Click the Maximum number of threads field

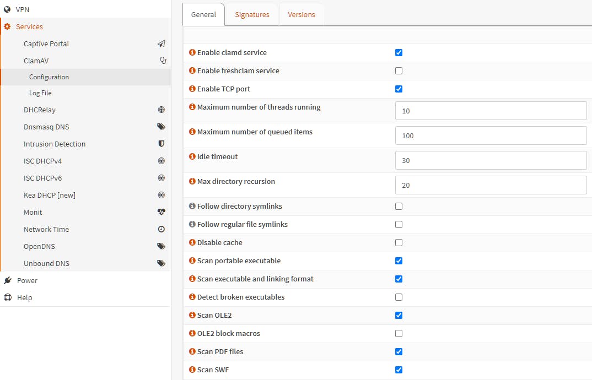(491, 111)
